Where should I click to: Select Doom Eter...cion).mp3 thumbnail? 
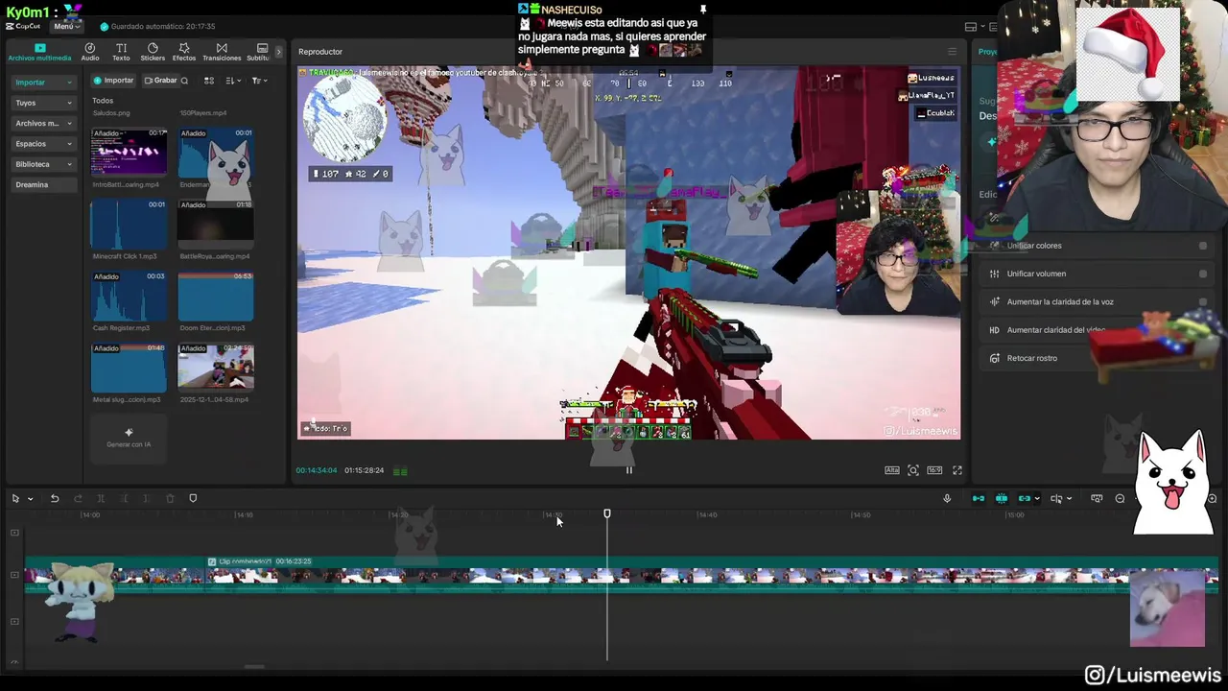(x=216, y=296)
